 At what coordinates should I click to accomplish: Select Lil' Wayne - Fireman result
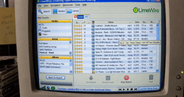[115, 46]
